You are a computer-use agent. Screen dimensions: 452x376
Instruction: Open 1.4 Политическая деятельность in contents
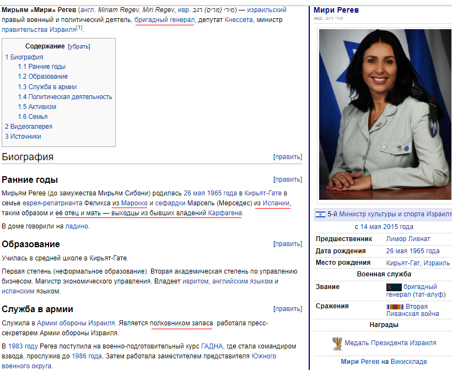(x=65, y=97)
